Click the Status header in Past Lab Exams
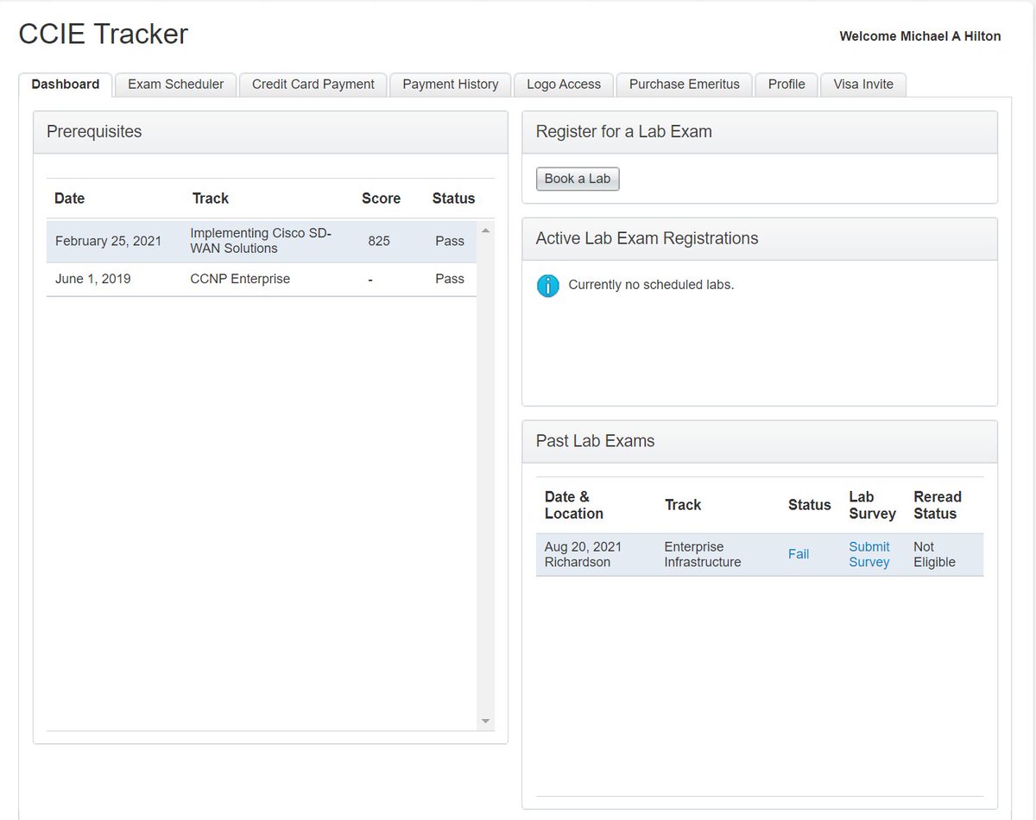Screen dimensions: 1036x820 coord(810,505)
